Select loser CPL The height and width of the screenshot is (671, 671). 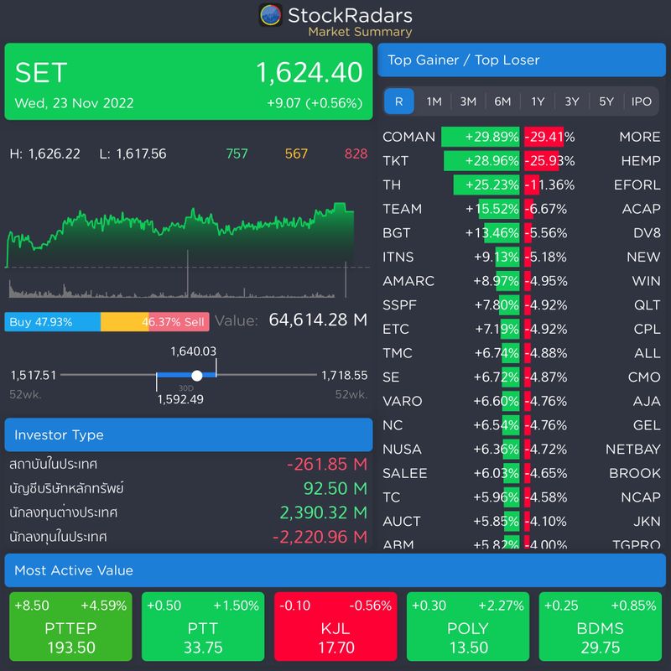click(647, 329)
